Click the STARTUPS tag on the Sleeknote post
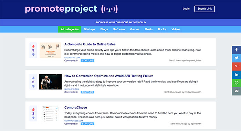The height and width of the screenshot is (131, 241). tap(87, 92)
